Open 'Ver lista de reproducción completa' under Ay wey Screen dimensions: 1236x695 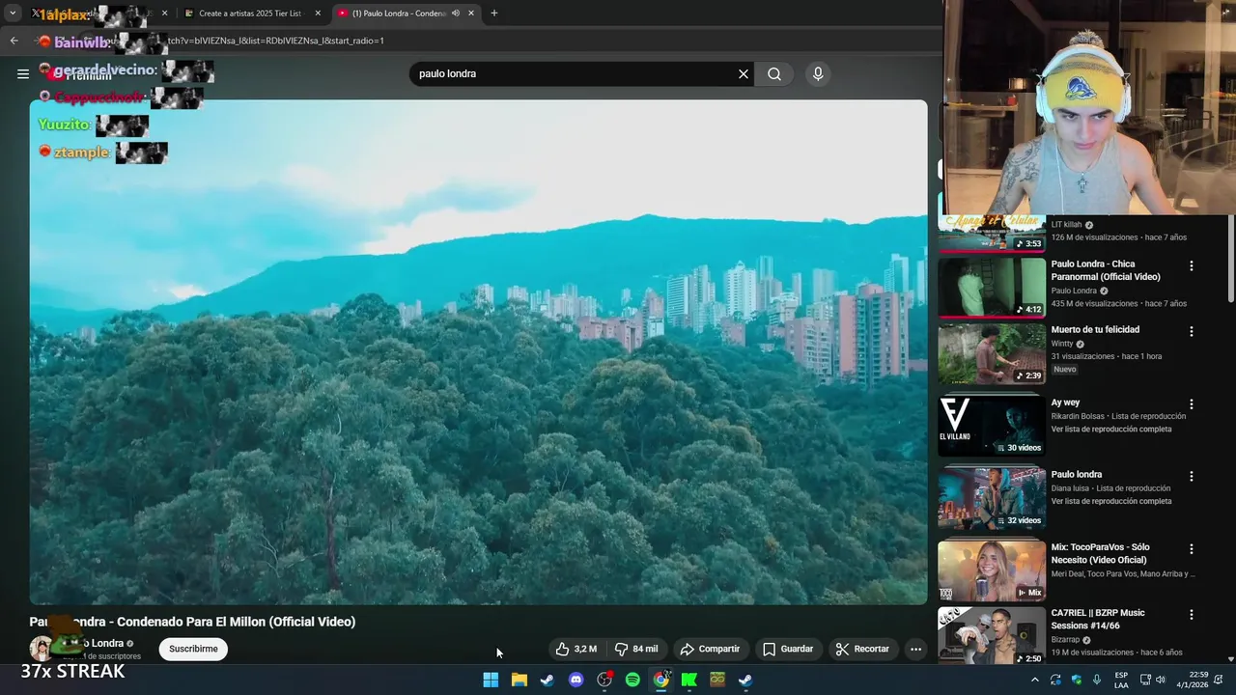[x=1111, y=430]
